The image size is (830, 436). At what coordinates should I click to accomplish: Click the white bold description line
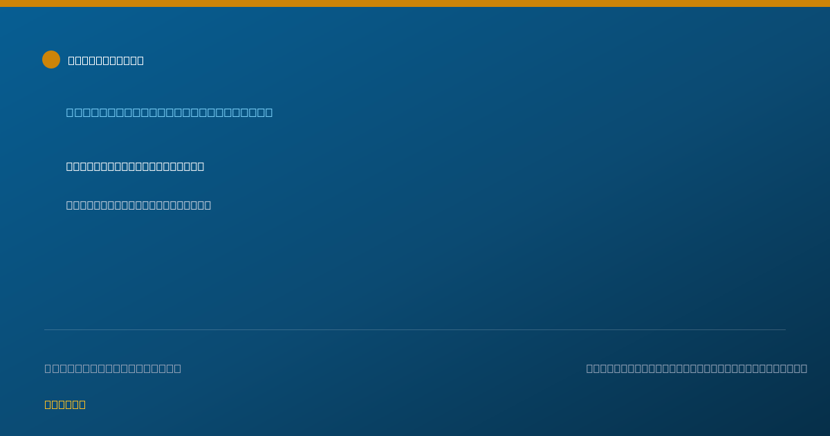(135, 166)
